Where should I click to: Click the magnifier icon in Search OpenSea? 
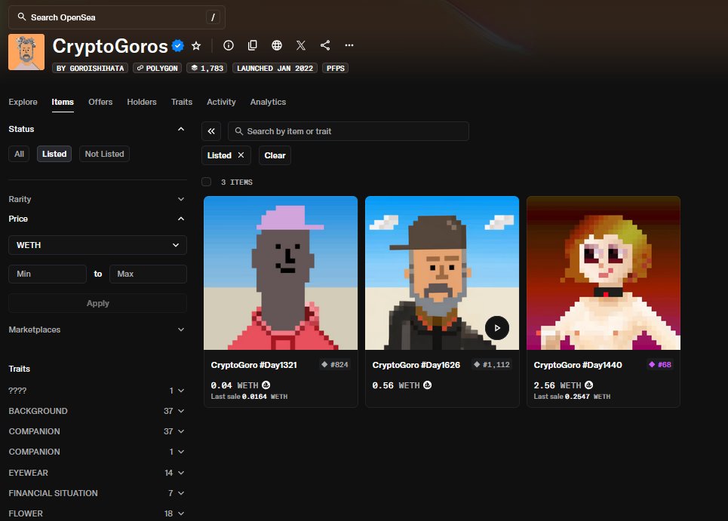tap(21, 17)
